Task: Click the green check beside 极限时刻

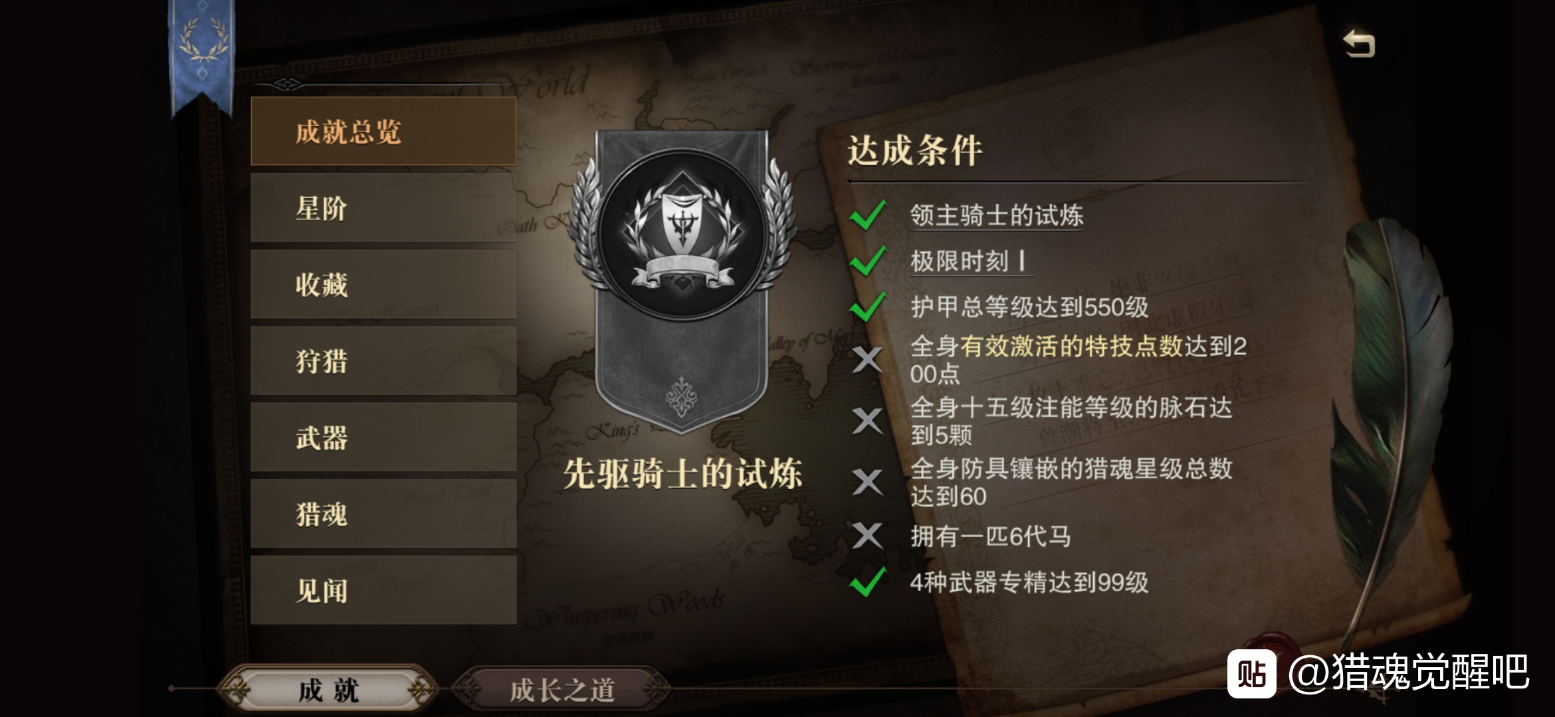Action: click(867, 261)
